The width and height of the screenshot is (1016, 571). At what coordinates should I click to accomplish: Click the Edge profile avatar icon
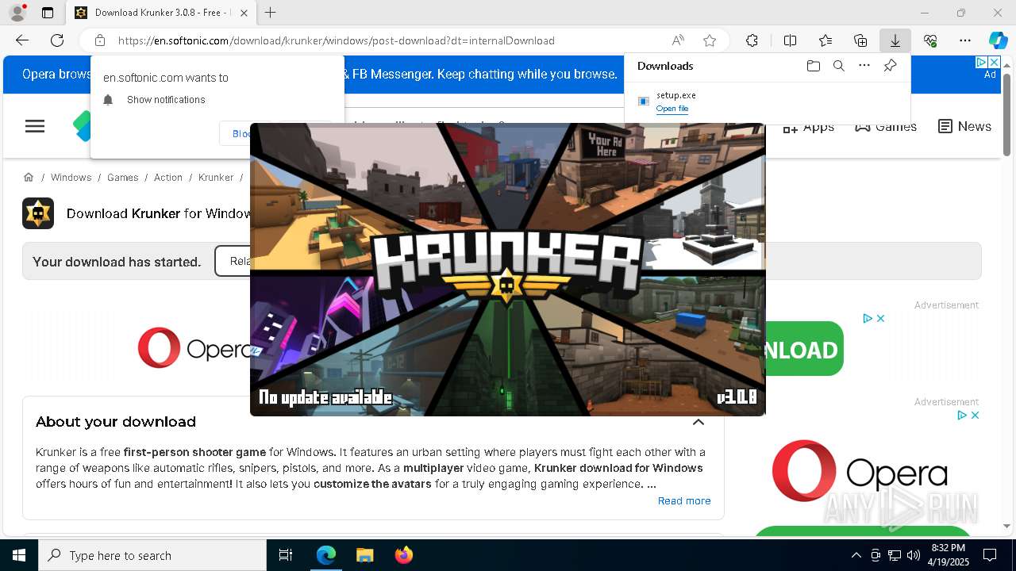click(x=17, y=13)
